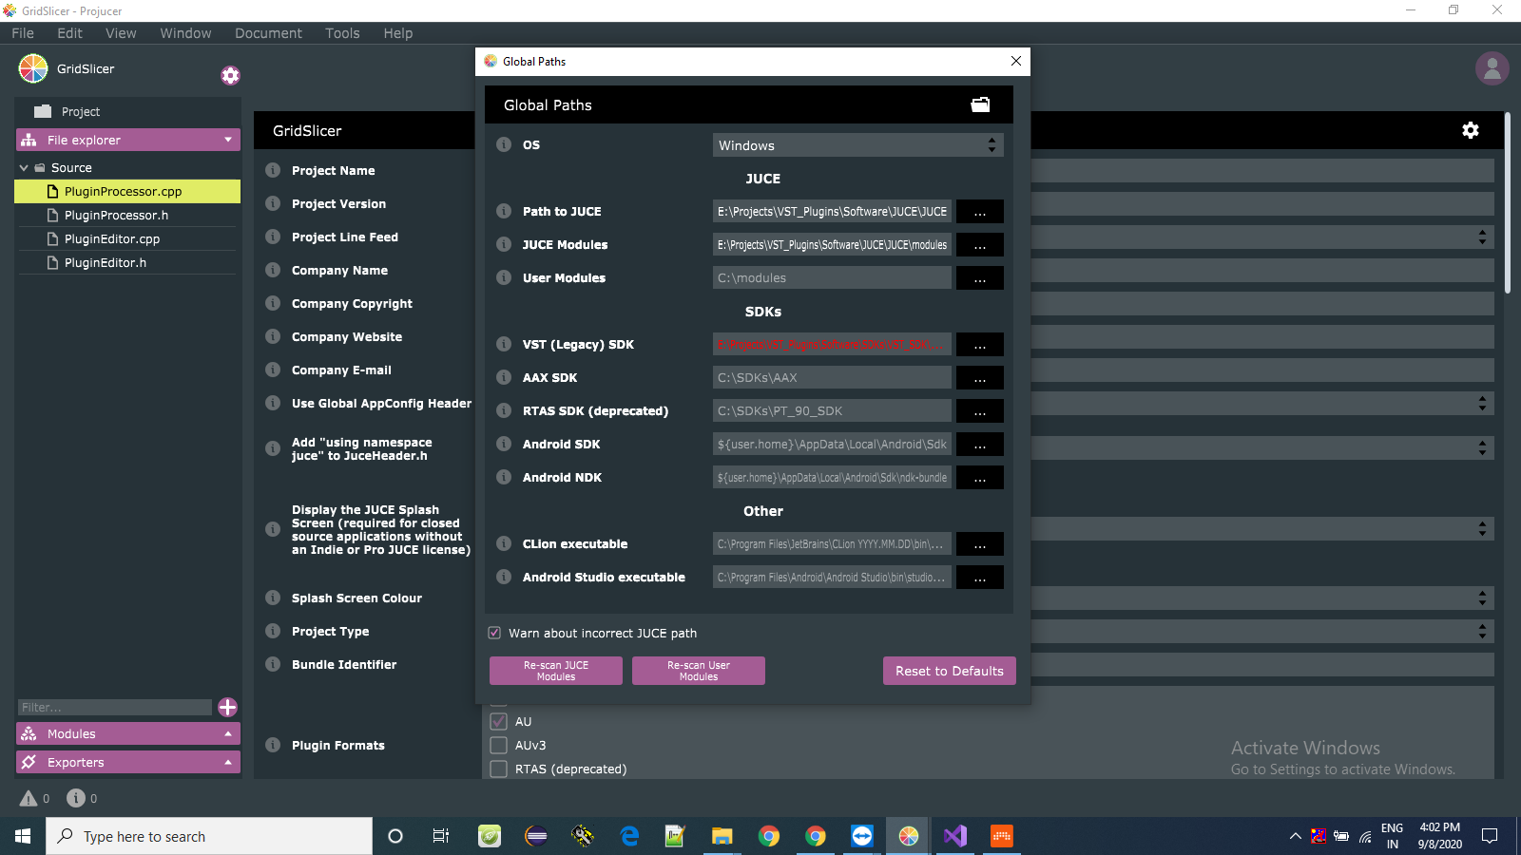Show info for Android SDK
The height and width of the screenshot is (855, 1521).
tap(504, 444)
